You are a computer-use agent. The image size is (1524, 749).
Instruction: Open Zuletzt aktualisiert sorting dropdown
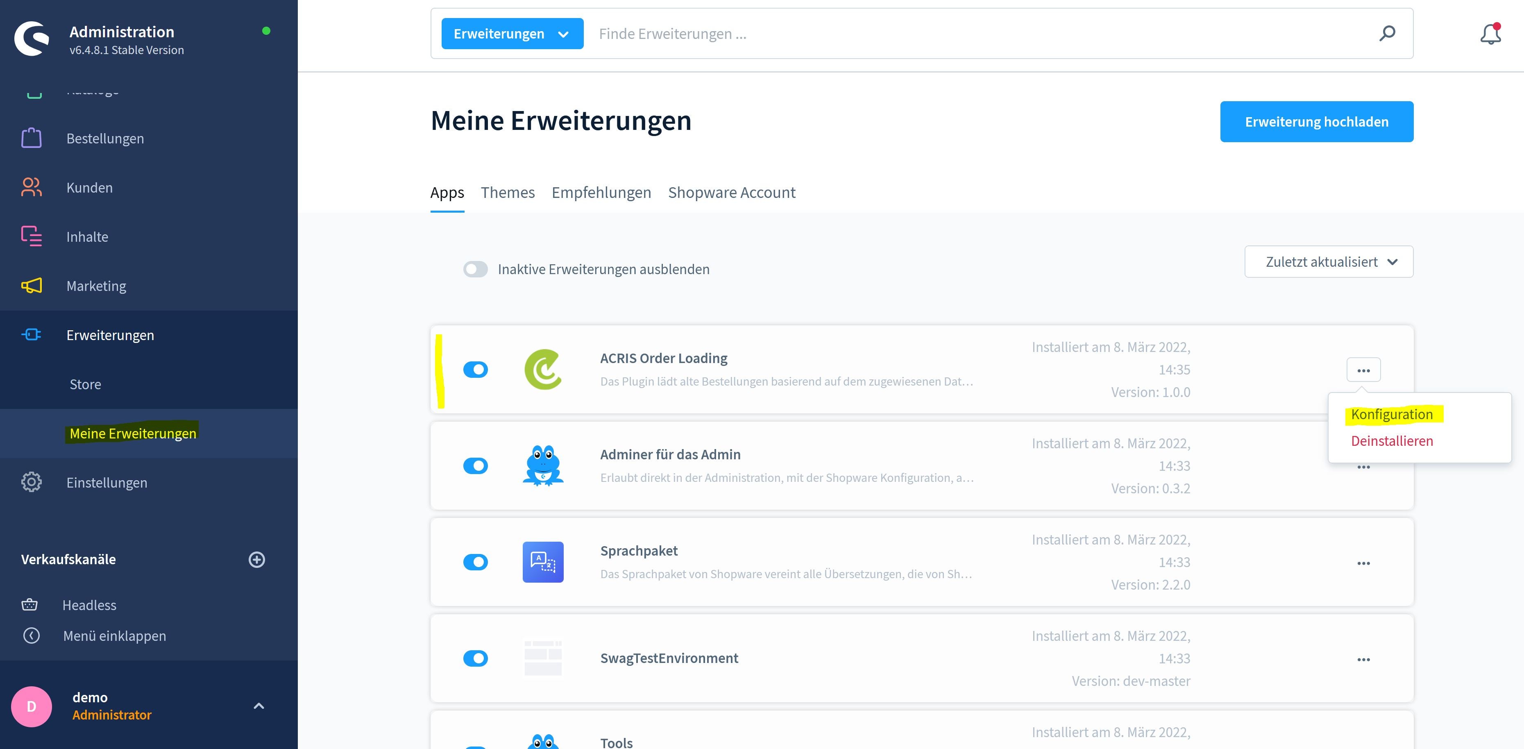tap(1329, 261)
